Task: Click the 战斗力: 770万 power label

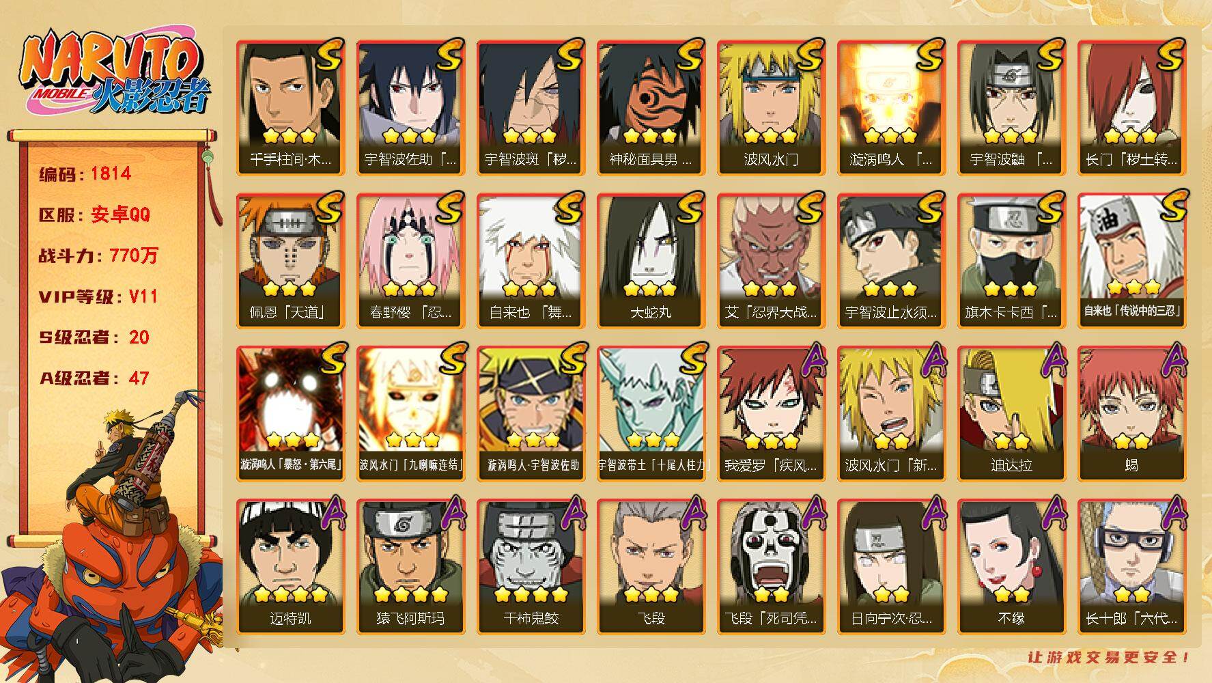Action: click(98, 255)
